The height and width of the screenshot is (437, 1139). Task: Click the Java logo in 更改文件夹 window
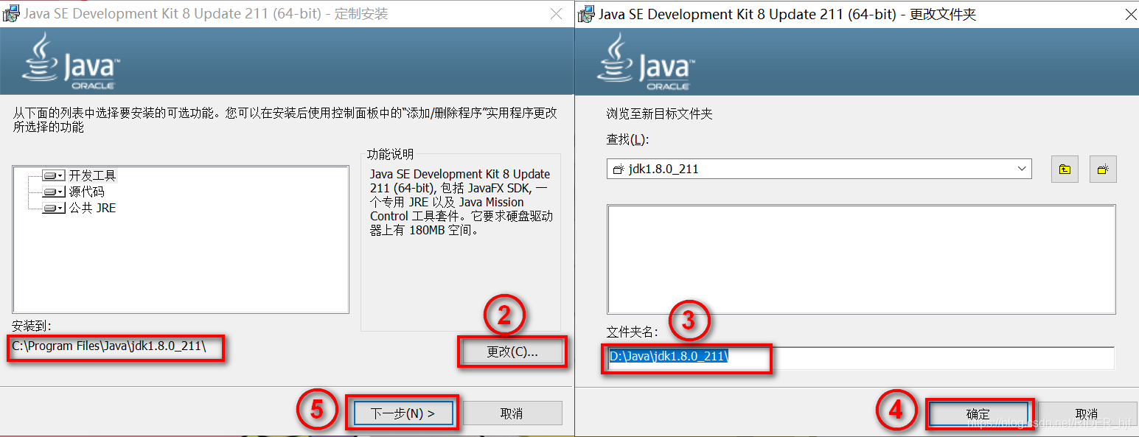click(646, 61)
